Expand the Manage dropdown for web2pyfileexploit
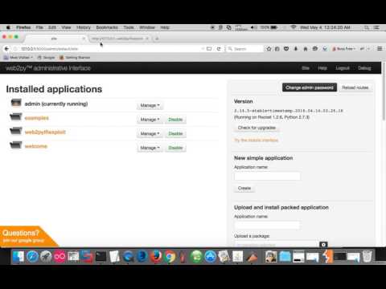The image size is (386, 289). [150, 133]
